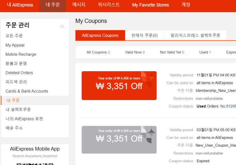Click 'Search Anywhere,Anytime!' text
This screenshot has height=165, width=236.
point(35,156)
